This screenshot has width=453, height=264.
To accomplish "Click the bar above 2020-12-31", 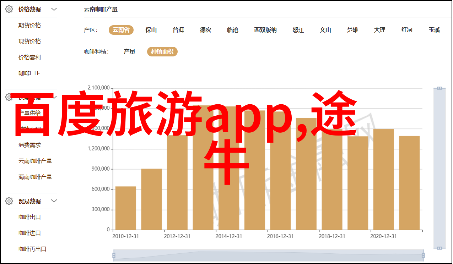I will [x=384, y=179].
